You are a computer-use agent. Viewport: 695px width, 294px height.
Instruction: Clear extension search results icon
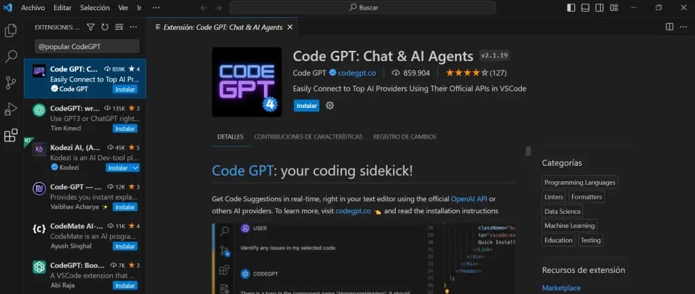tap(119, 27)
